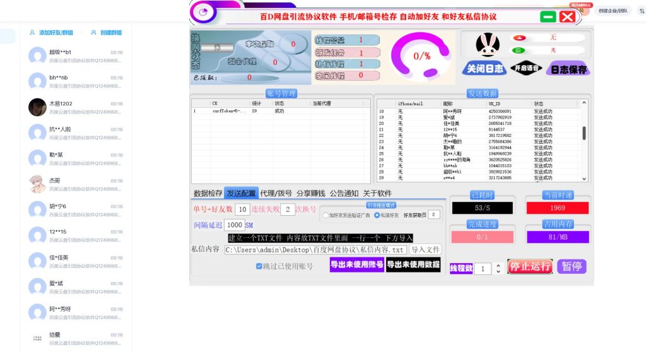Open avatar of contact 勒*某

[x=37, y=158]
